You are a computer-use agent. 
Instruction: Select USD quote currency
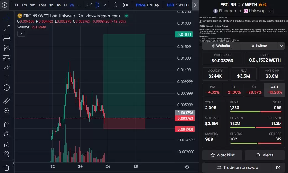(x=170, y=5)
